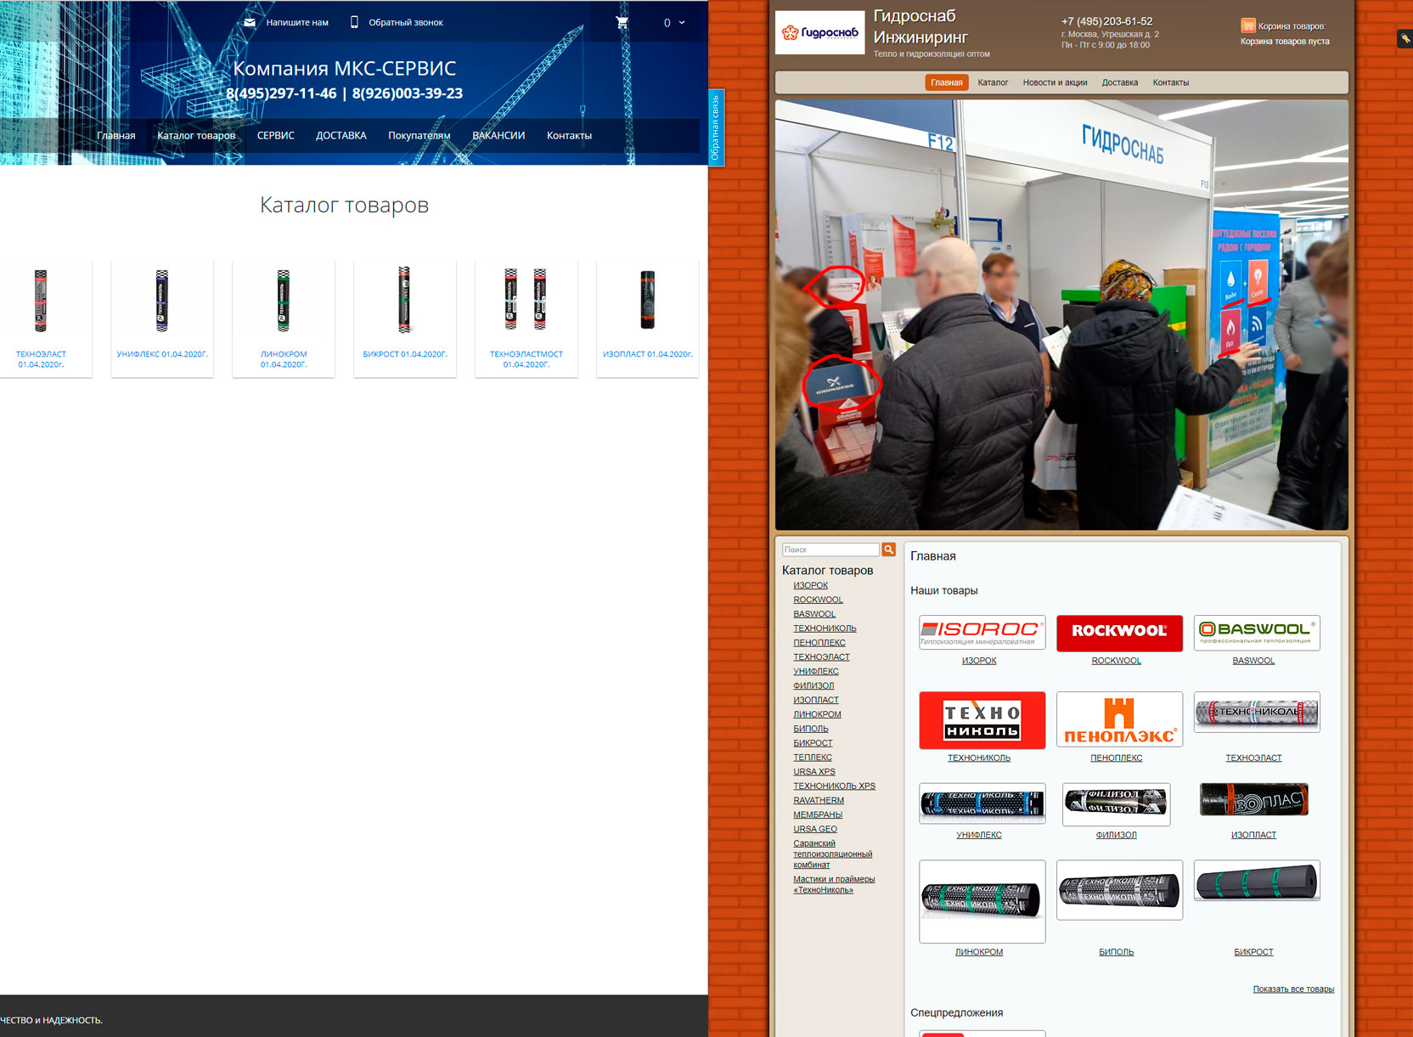
Task: Click the phone icon beside Обратный звонок
Action: [x=354, y=22]
